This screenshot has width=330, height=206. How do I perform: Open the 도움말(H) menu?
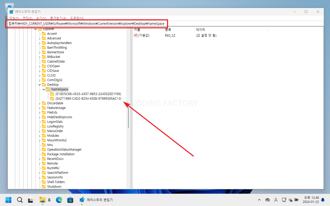coord(77,18)
